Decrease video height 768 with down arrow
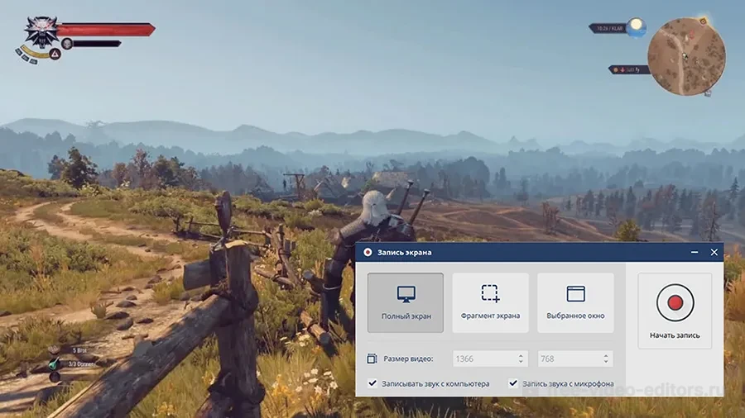The width and height of the screenshot is (745, 418). tap(607, 362)
